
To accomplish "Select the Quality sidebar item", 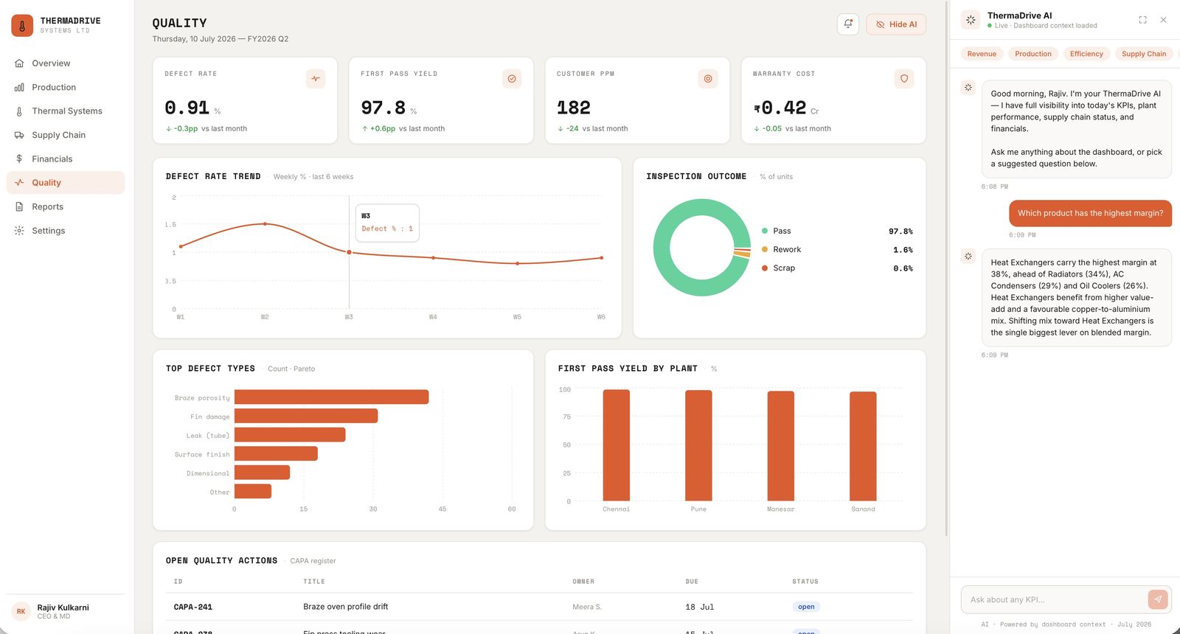I will point(66,183).
